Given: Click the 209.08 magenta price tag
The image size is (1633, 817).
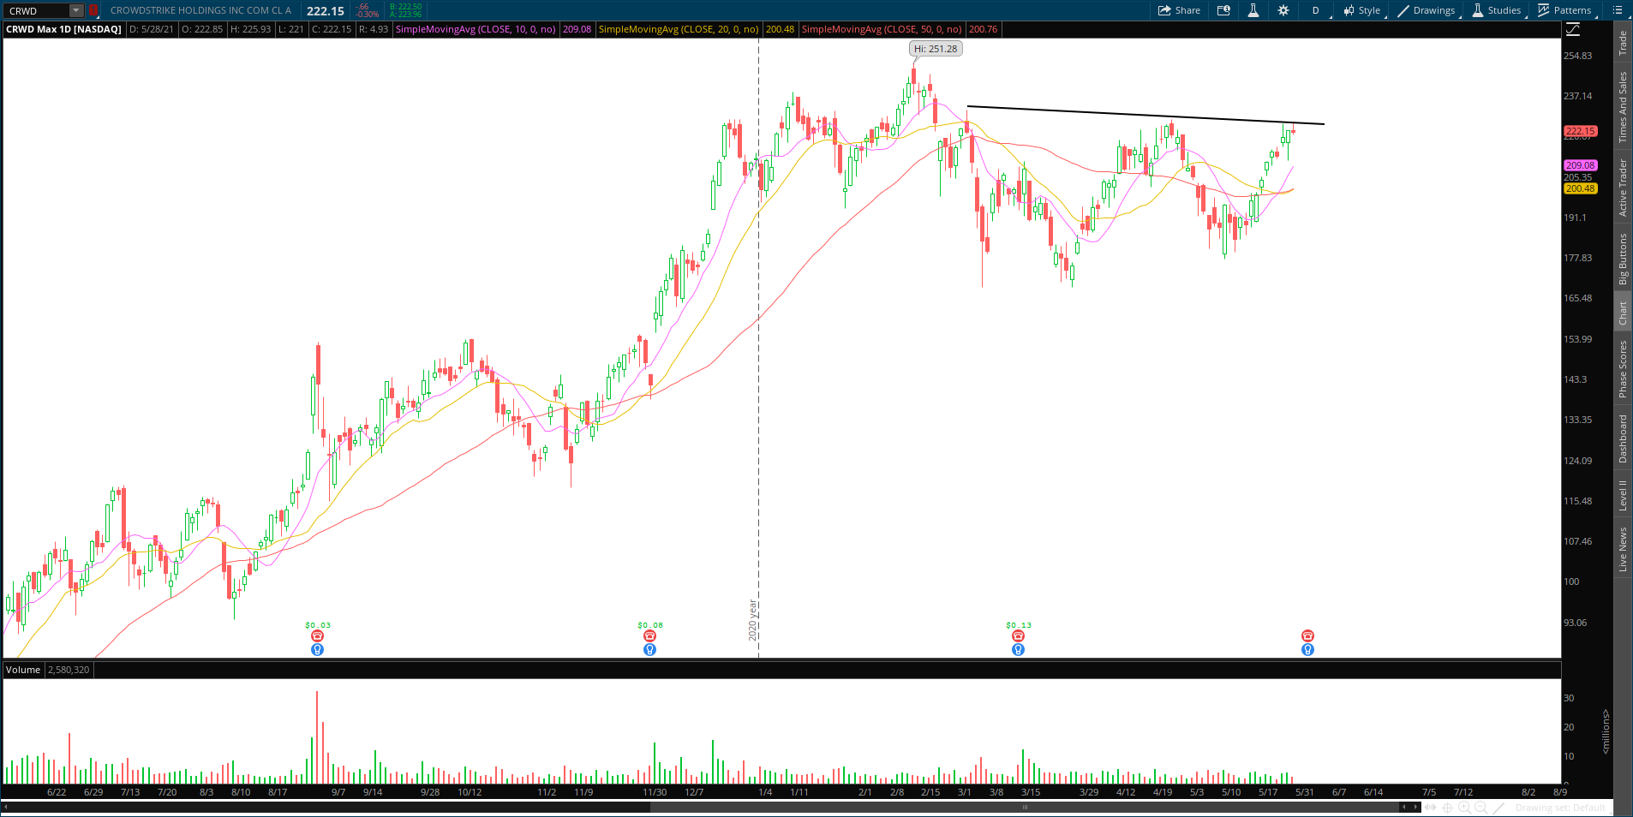Looking at the screenshot, I should pos(1581,165).
